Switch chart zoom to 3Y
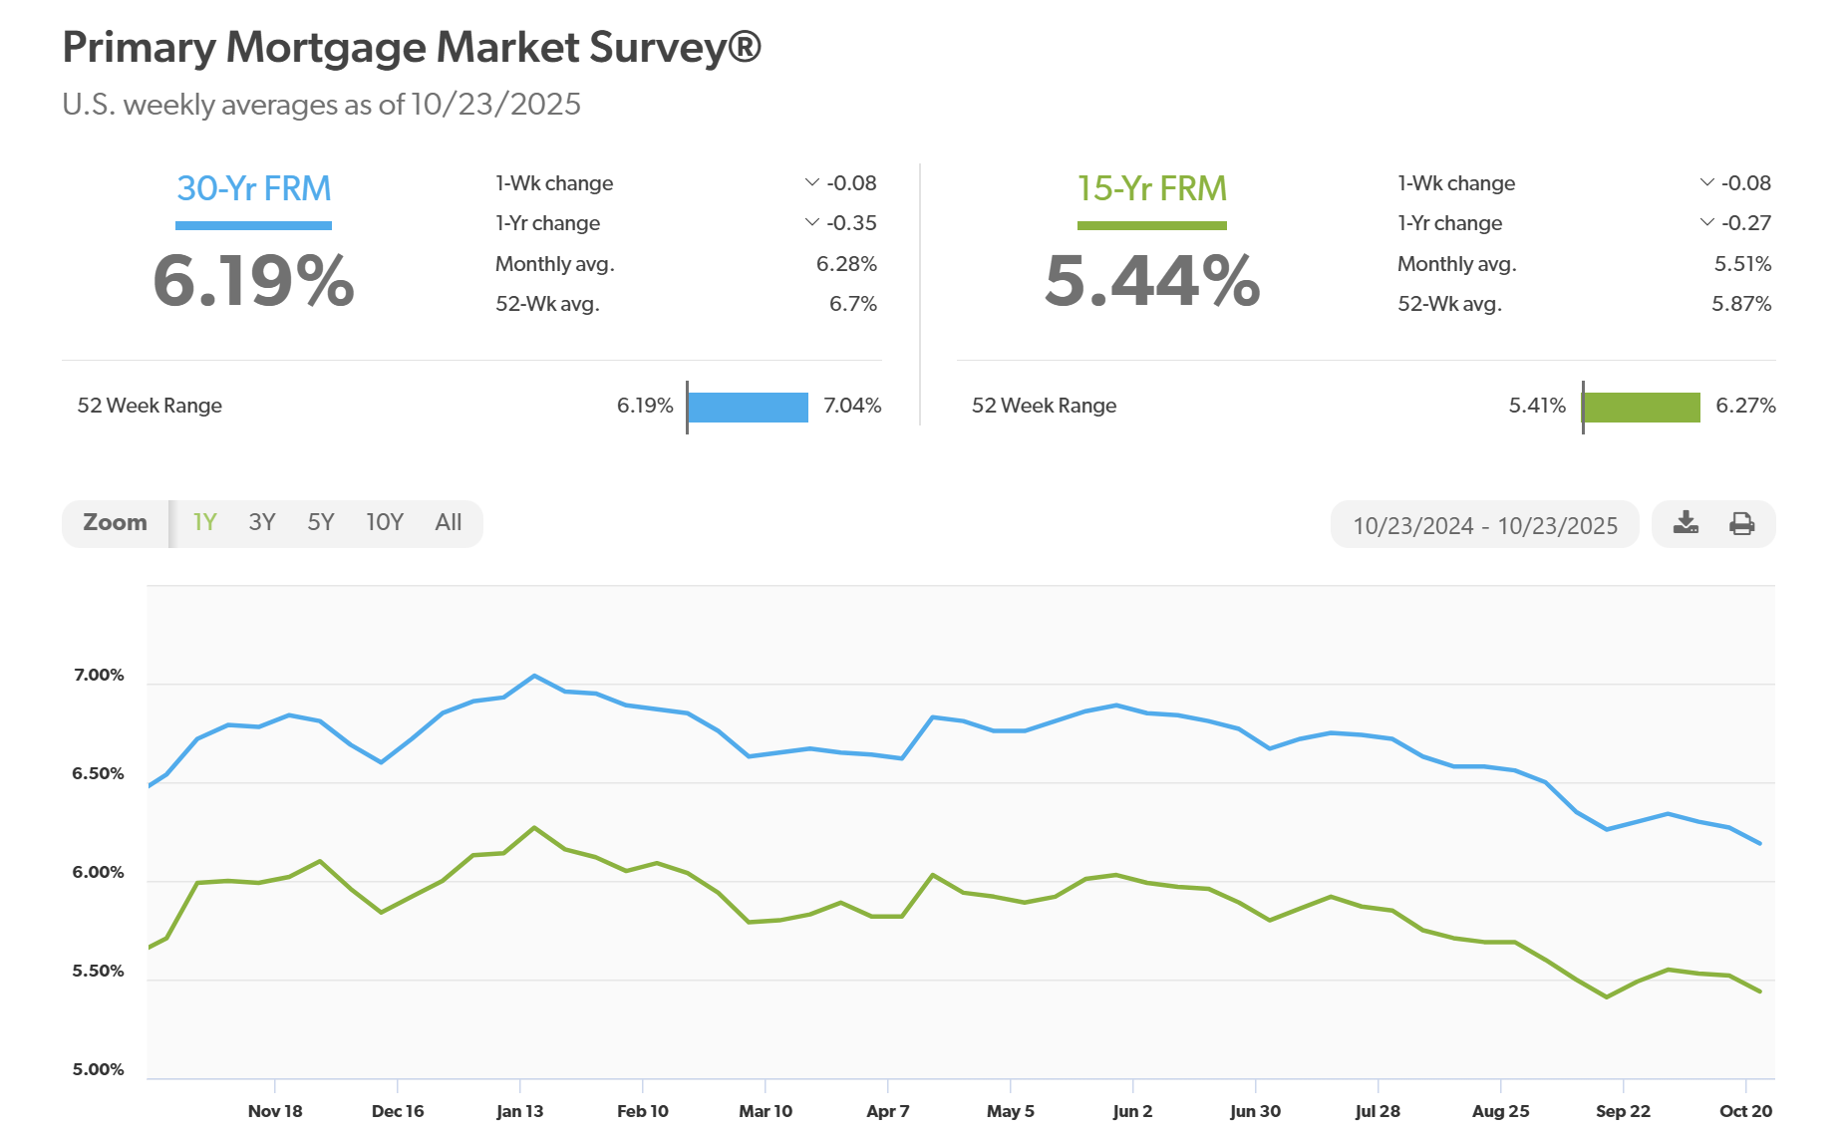Image resolution: width=1842 pixels, height=1130 pixels. tap(261, 522)
